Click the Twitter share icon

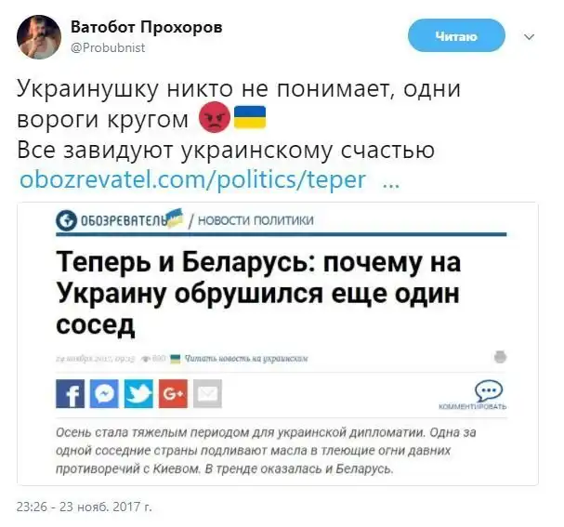pos(138,393)
